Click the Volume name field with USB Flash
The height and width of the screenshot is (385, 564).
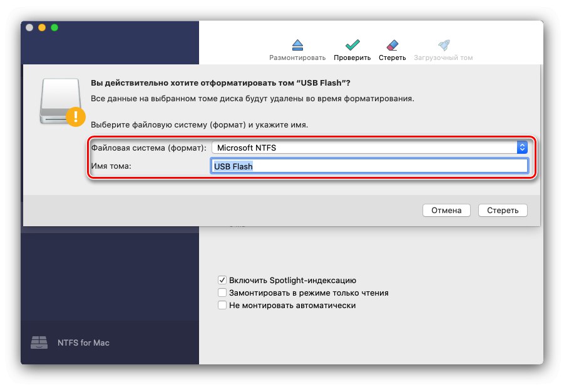(x=369, y=166)
